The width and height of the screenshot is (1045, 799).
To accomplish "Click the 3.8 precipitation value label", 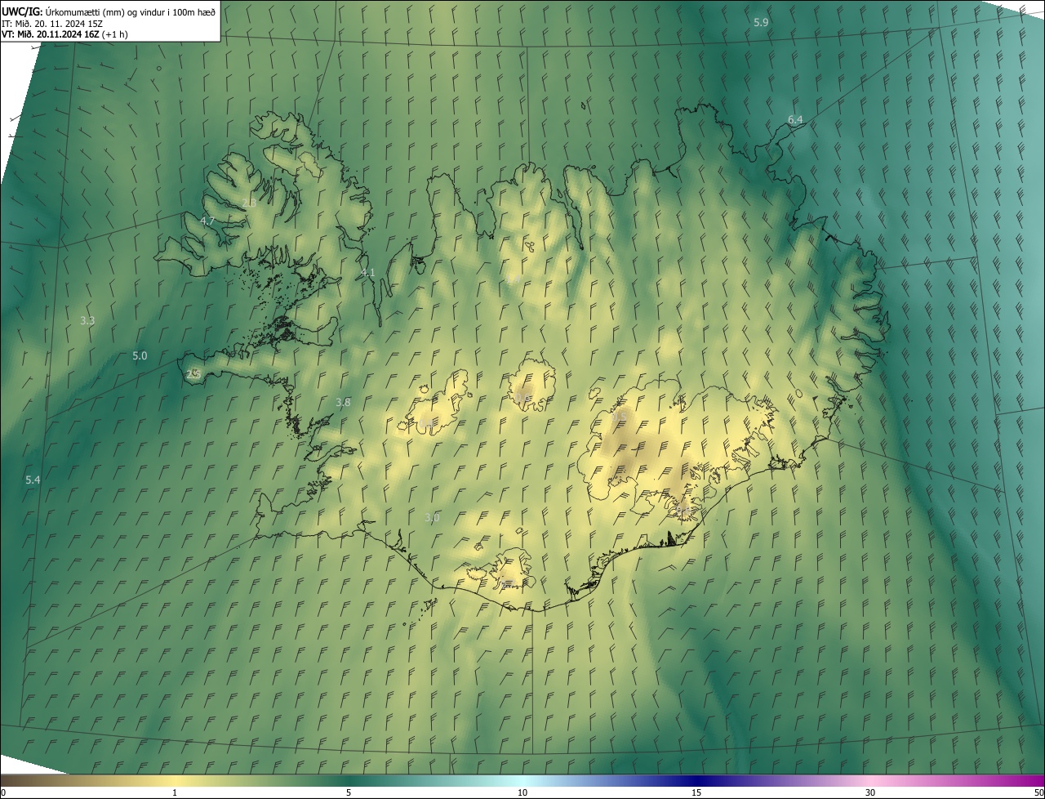I will (343, 403).
